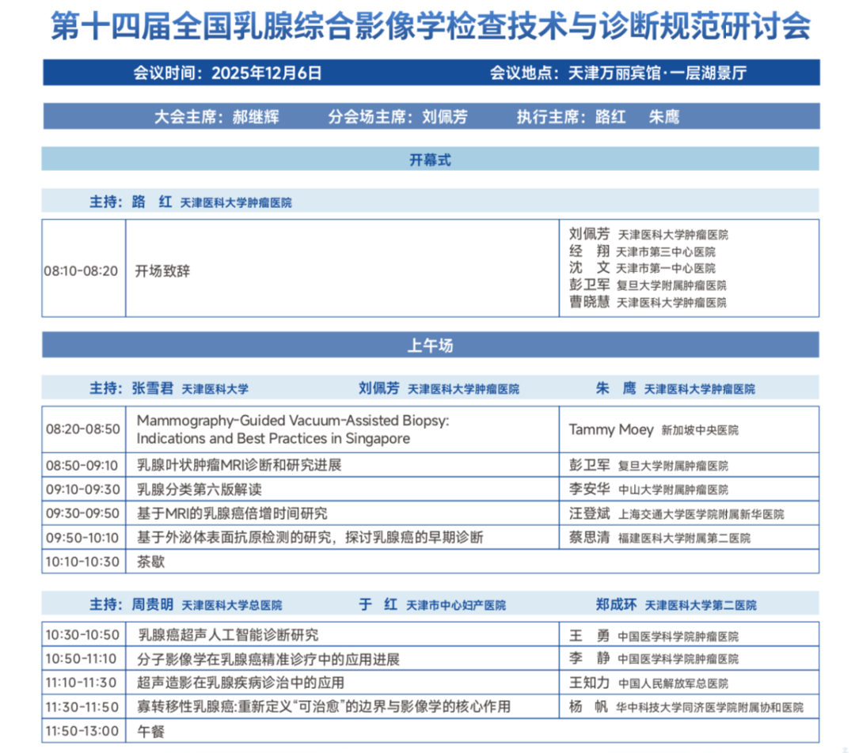Screen dimensions: 855x753
Task: Click speaker 汪登斌 of the MRI doubling-time talk
Action: click(586, 513)
